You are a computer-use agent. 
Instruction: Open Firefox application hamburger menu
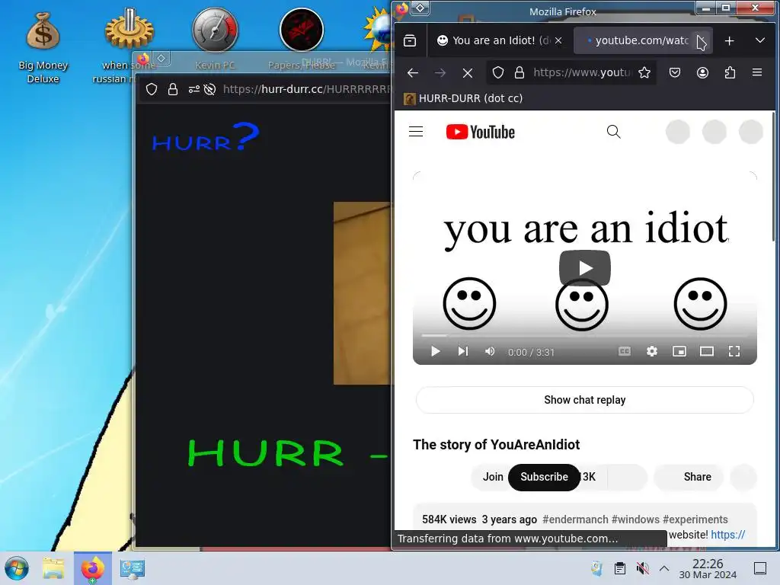(x=757, y=72)
